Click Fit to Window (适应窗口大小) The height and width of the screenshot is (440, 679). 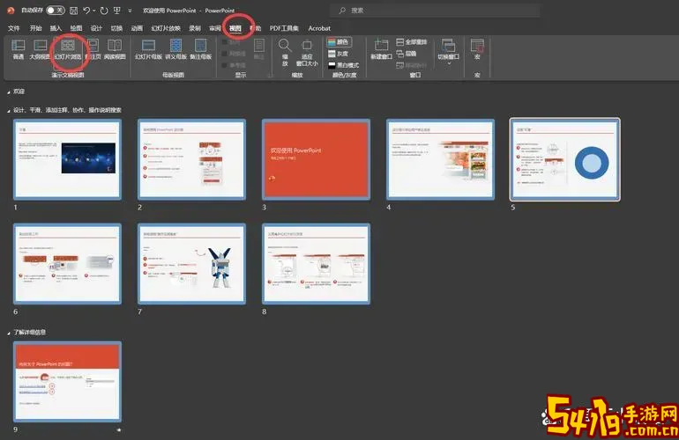pyautogui.click(x=307, y=52)
